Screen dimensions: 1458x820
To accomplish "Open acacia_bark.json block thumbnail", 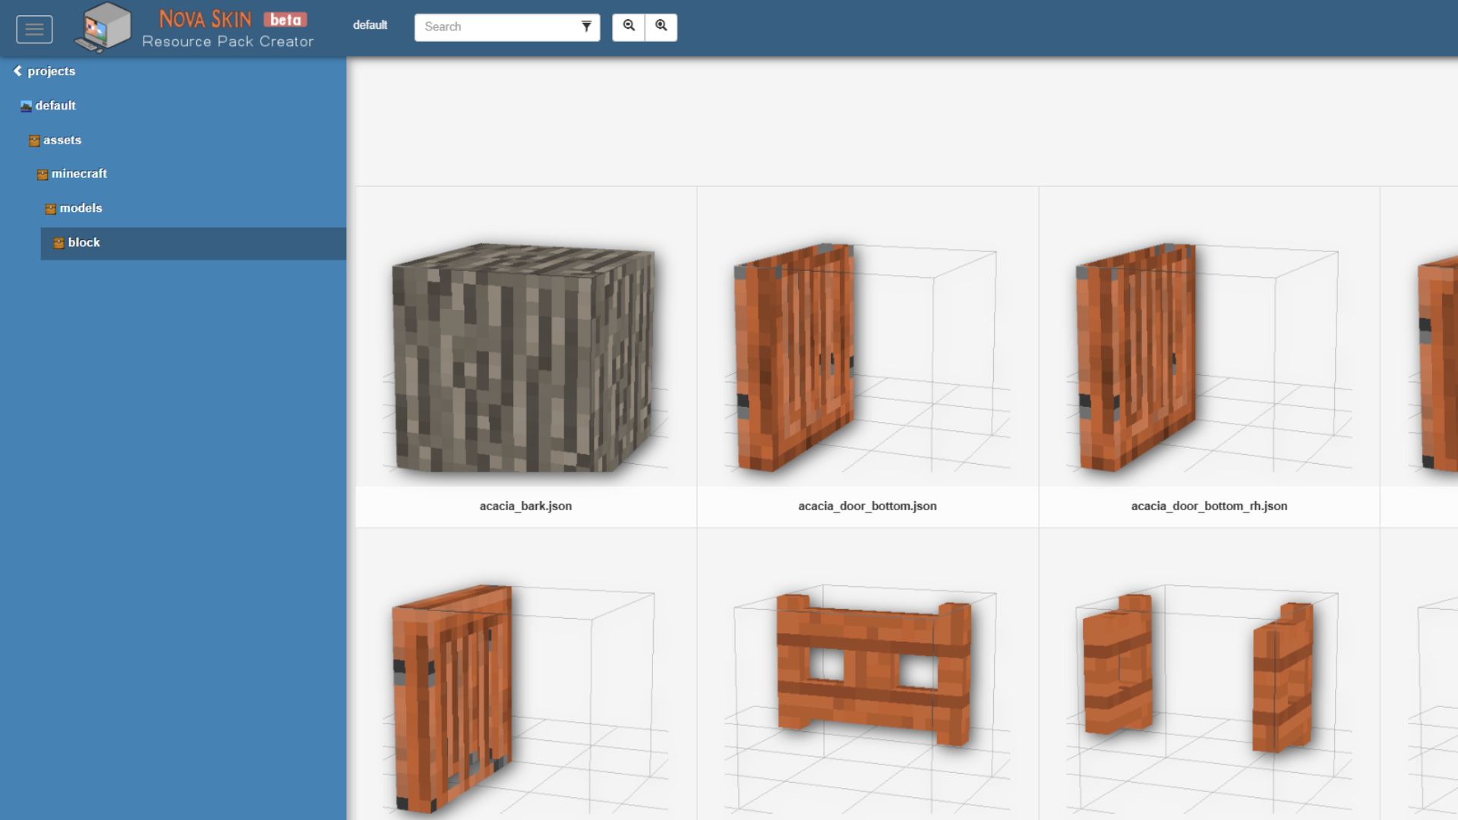I will [524, 357].
